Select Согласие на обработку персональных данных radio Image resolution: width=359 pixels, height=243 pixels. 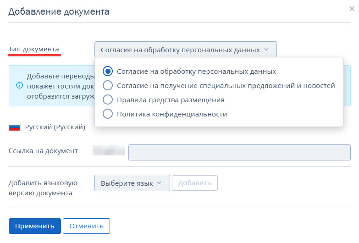(x=108, y=72)
